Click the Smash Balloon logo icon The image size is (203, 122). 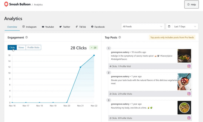[6, 4]
